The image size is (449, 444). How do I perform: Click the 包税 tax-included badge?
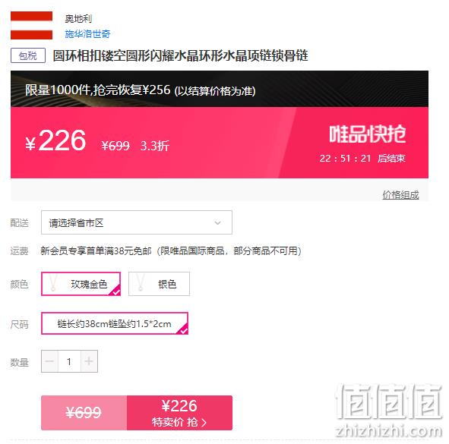point(28,55)
